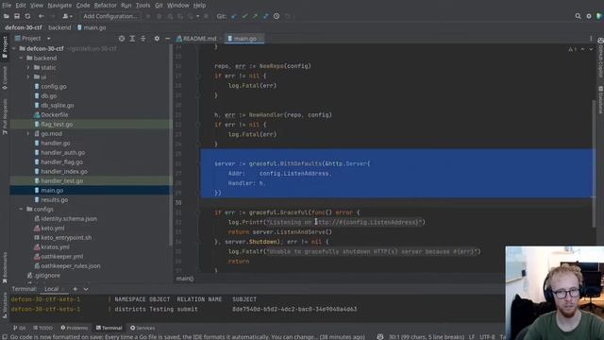
Task: Click the Save All toolbar icon
Action: click(x=17, y=16)
